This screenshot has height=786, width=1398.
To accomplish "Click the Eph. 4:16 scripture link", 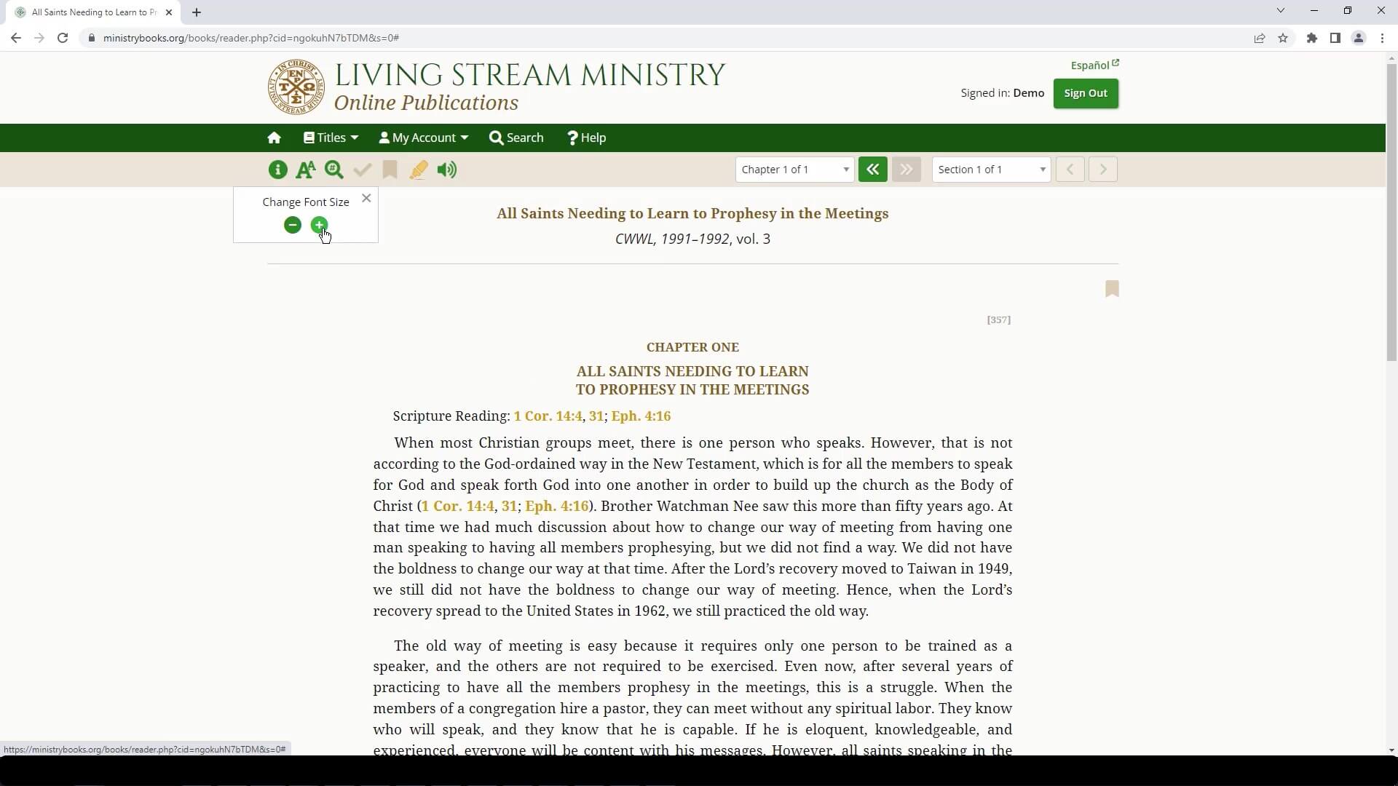I will click(642, 416).
